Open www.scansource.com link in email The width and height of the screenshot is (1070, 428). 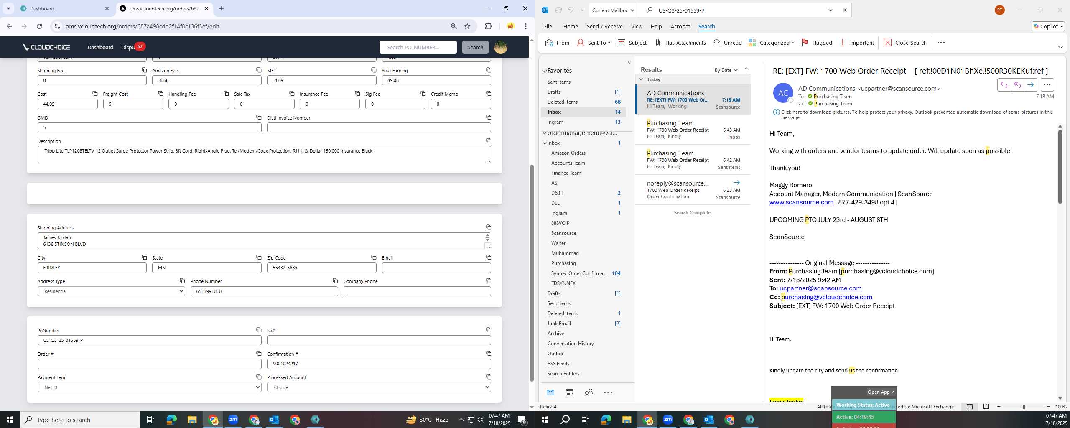tap(801, 202)
